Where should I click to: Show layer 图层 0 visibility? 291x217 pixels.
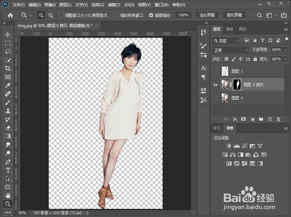(215, 98)
